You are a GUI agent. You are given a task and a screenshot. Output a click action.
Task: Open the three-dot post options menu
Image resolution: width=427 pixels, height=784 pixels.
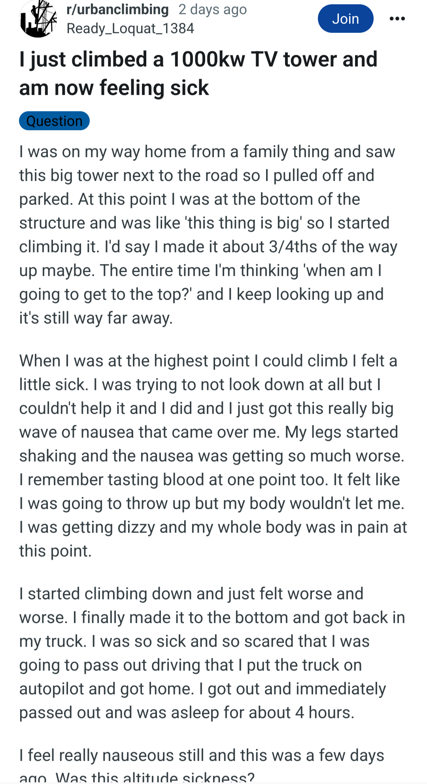(397, 19)
